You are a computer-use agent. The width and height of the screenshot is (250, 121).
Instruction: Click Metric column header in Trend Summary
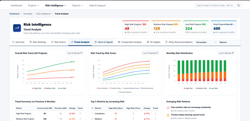[x=19, y=108]
